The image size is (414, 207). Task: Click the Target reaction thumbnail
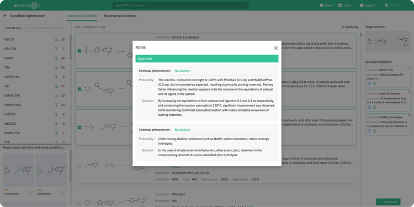[x=388, y=42]
